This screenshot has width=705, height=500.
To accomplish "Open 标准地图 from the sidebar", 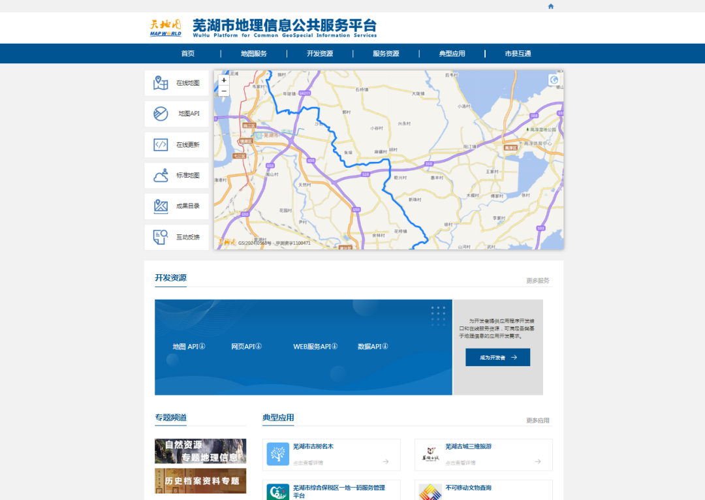I will (x=177, y=176).
